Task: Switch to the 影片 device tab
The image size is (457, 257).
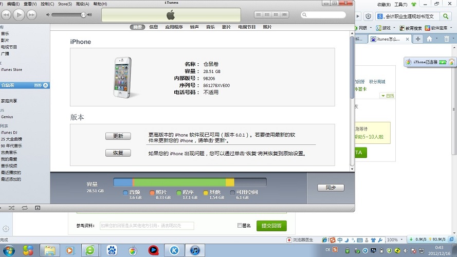Action: pos(227,27)
